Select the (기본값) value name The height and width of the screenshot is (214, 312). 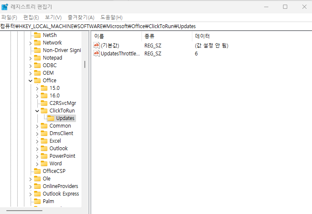pos(110,46)
